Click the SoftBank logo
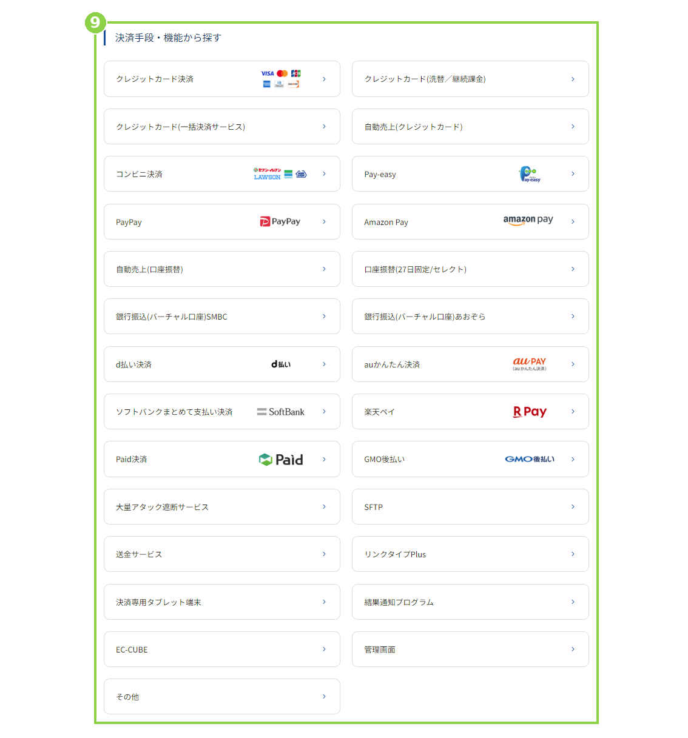This screenshot has width=688, height=738. (281, 412)
